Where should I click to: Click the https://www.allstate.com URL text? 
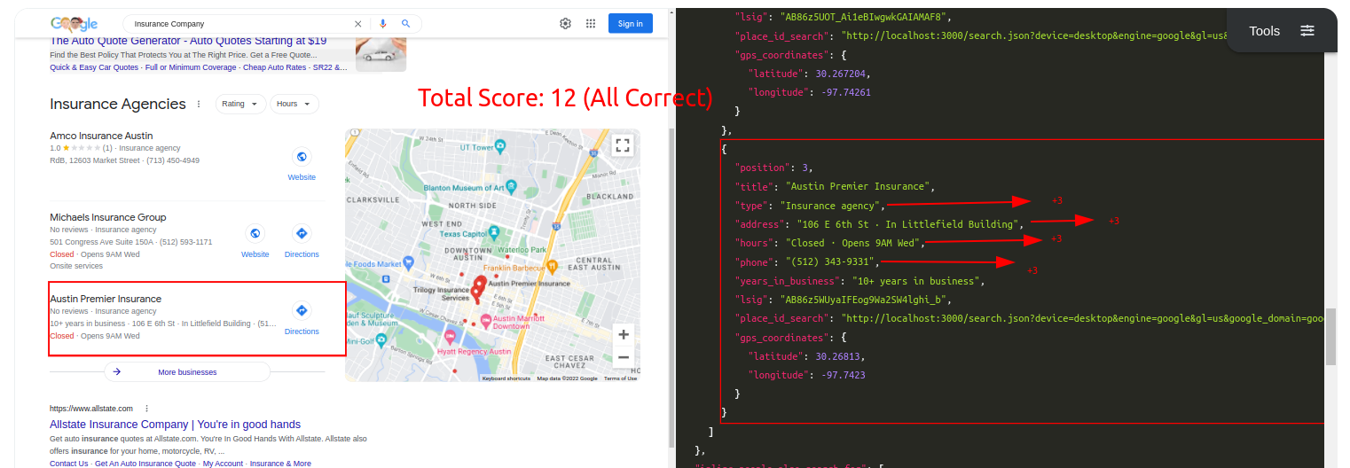pyautogui.click(x=91, y=409)
